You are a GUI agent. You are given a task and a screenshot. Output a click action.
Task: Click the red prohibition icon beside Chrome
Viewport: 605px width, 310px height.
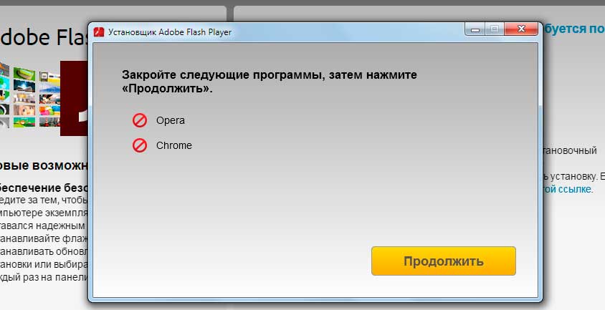tap(140, 145)
